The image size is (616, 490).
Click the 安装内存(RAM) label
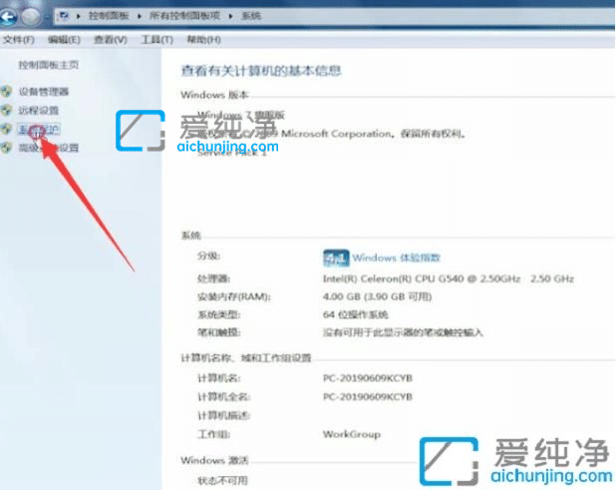pyautogui.click(x=234, y=296)
